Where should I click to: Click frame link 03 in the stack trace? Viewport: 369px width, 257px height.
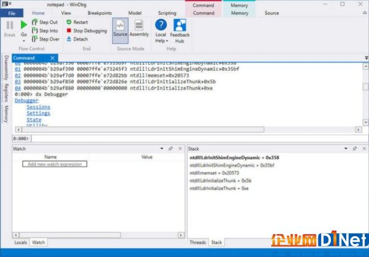pos(18,82)
